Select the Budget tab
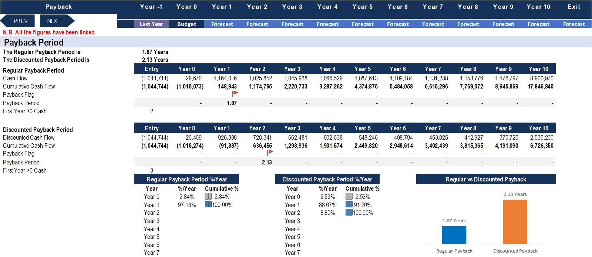 pos(186,24)
